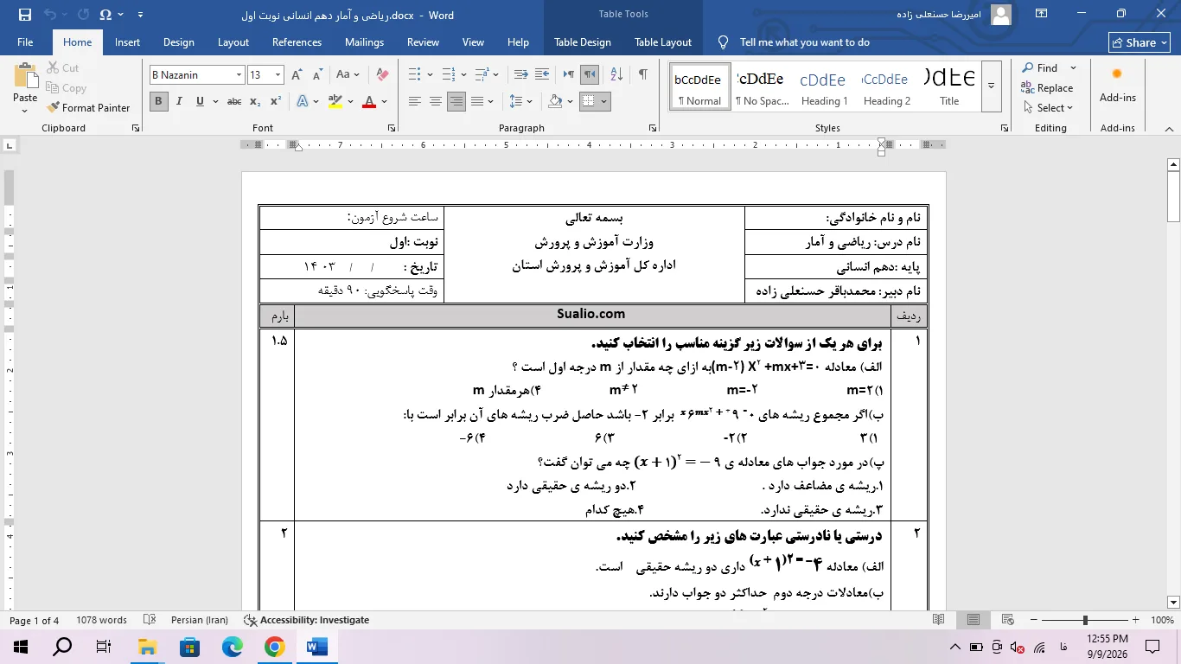
Task: Apply table borders with the borders icon
Action: click(588, 101)
